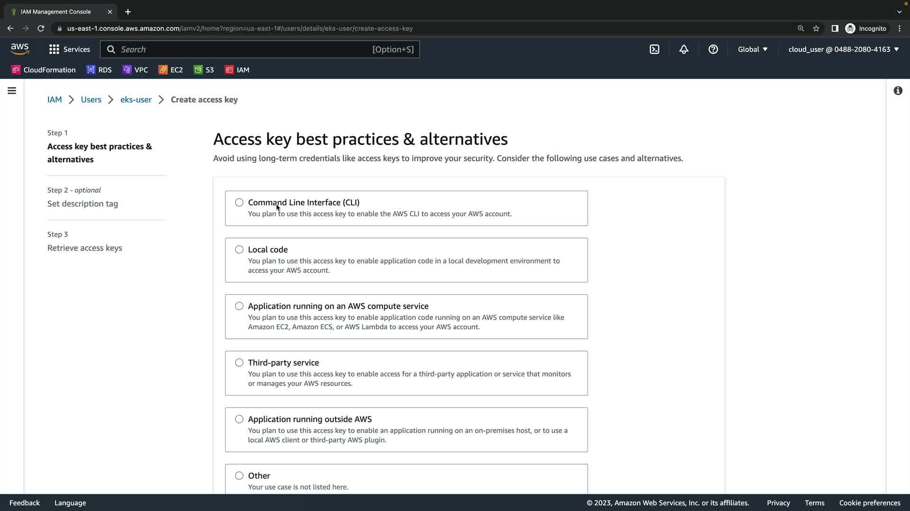This screenshot has height=511, width=910.
Task: Open AWS CloudShell terminal icon
Action: pyautogui.click(x=655, y=49)
